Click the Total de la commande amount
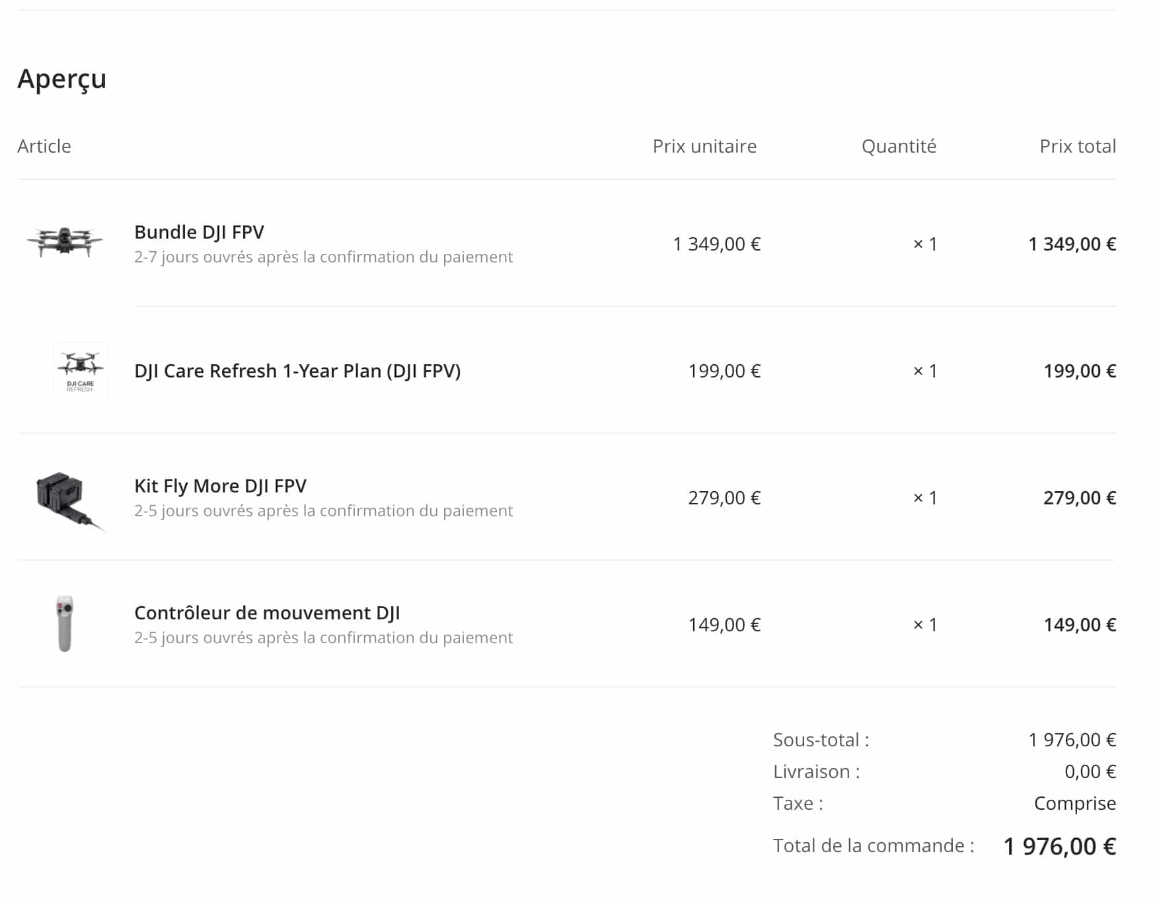Viewport: 1159px width, 899px height. [x=1059, y=846]
